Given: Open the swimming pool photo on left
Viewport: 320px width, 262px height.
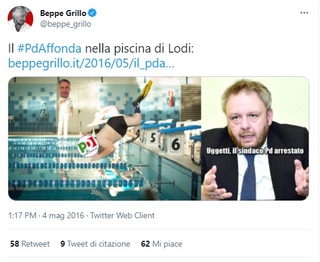Looking at the screenshot, I should click(x=104, y=138).
